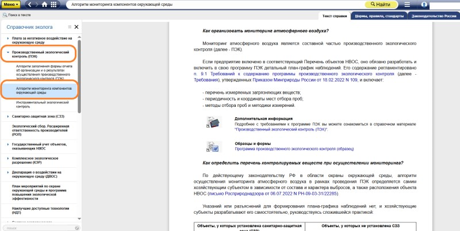Click the user profile icon
This screenshot has height=231, width=460.
(x=425, y=5)
